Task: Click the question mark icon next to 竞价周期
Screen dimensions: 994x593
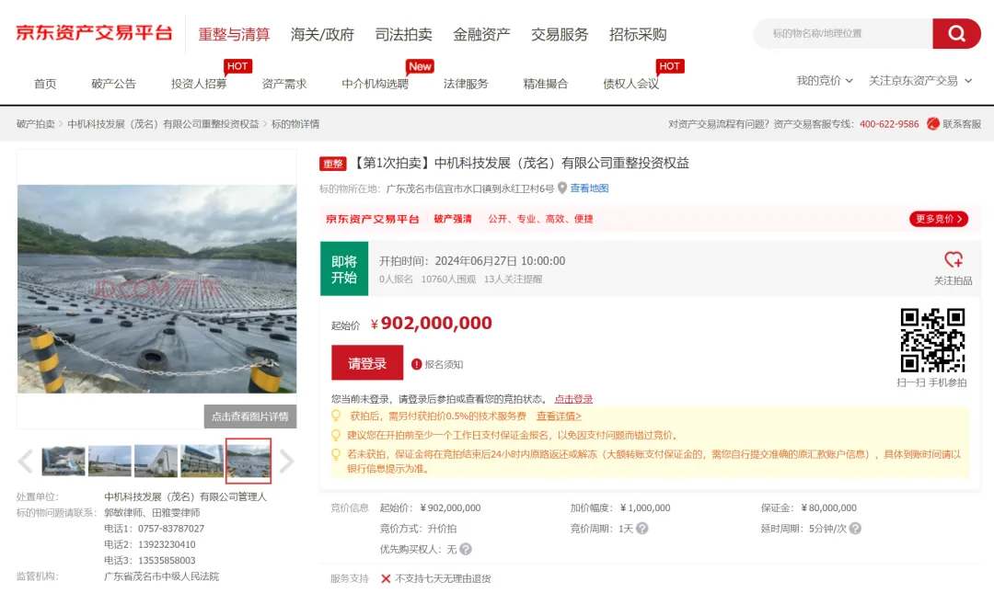Action: tap(642, 529)
